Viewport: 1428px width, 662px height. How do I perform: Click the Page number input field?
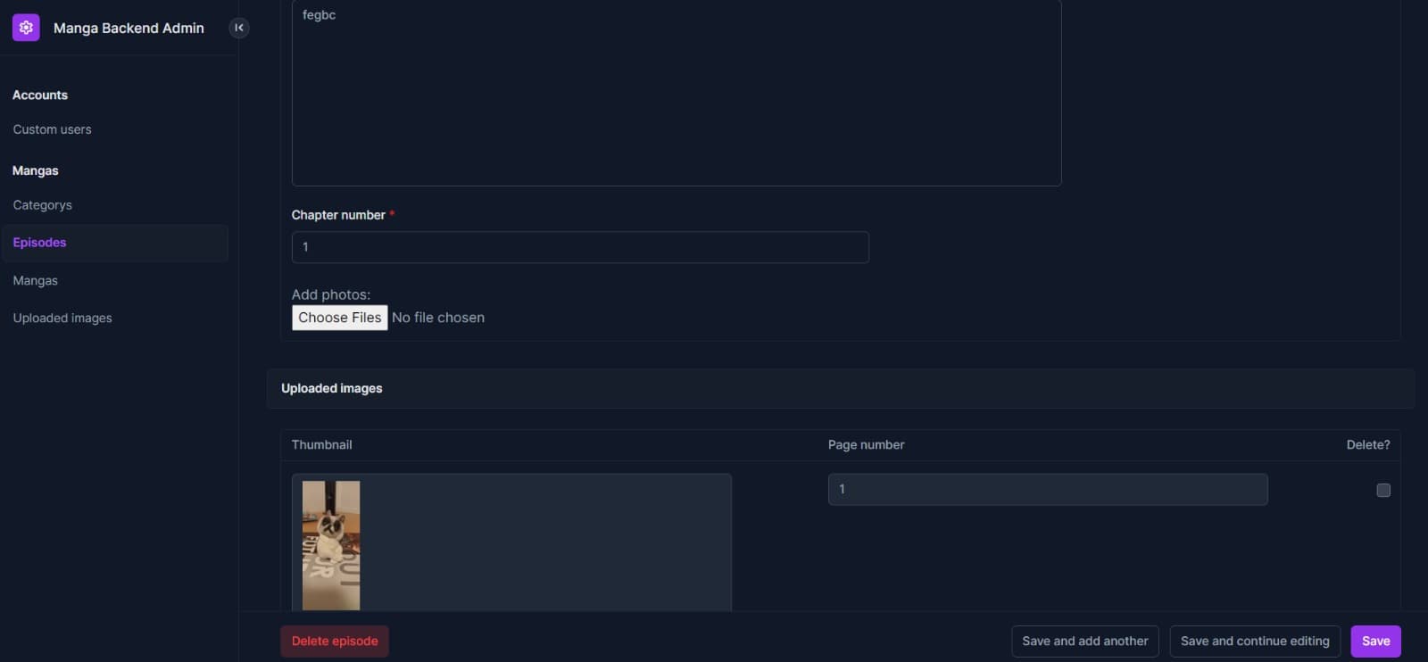pyautogui.click(x=1047, y=490)
